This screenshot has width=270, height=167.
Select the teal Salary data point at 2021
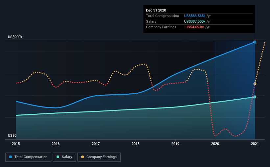255,97
